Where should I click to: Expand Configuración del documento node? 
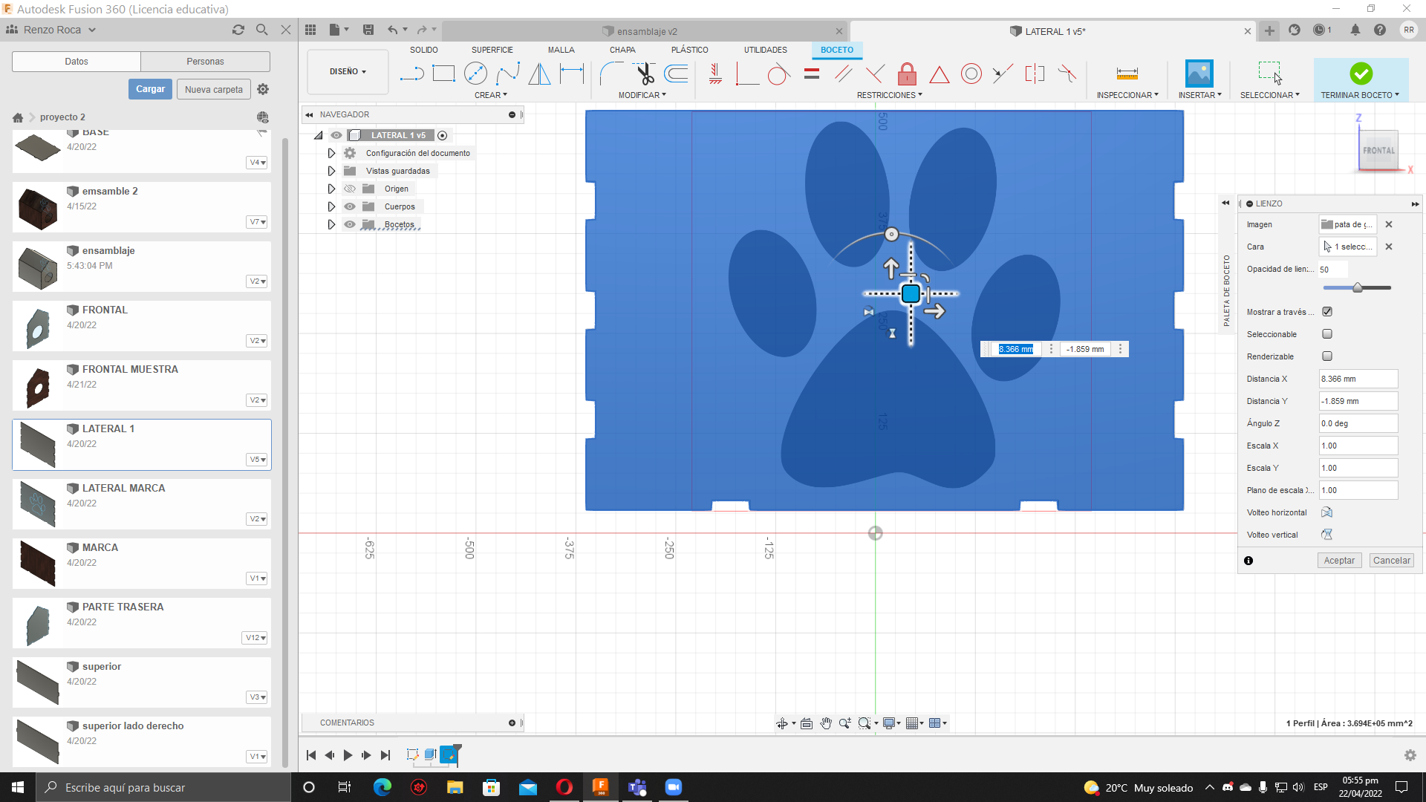(x=331, y=153)
